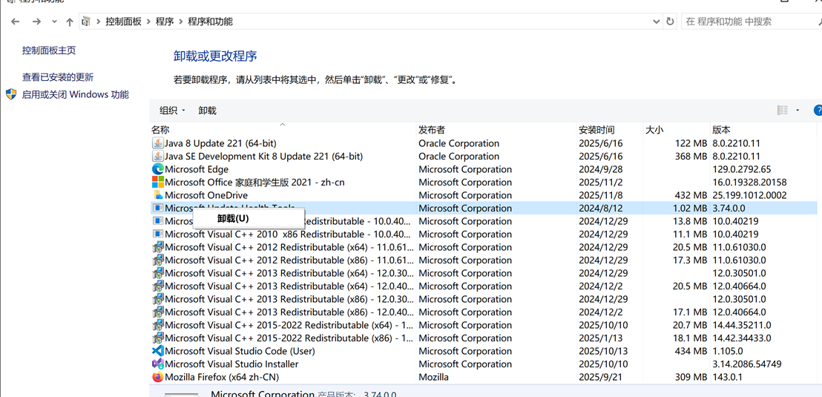Viewport: 822px width, 397px height.
Task: Click Visual C++ 2015-2022 (x64) icon
Action: pyautogui.click(x=158, y=325)
